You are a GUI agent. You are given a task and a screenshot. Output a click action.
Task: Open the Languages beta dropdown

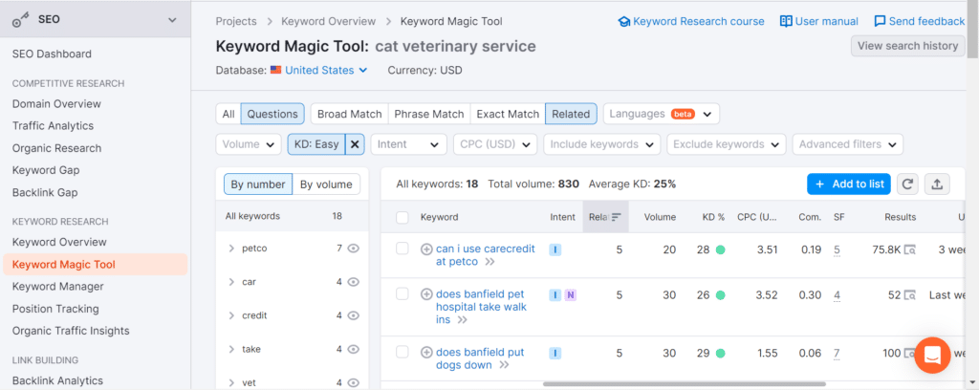point(662,114)
